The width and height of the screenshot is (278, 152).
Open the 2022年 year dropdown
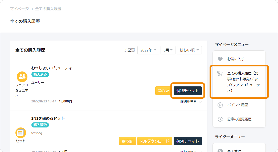pyautogui.click(x=148, y=50)
